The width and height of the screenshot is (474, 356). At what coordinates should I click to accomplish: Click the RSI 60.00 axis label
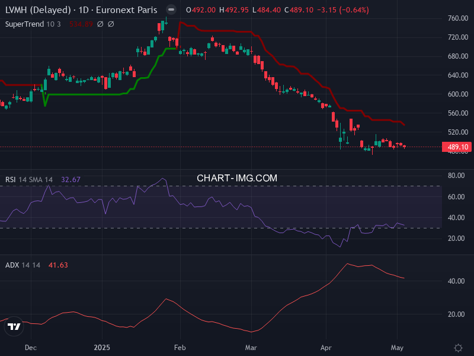pyautogui.click(x=456, y=197)
